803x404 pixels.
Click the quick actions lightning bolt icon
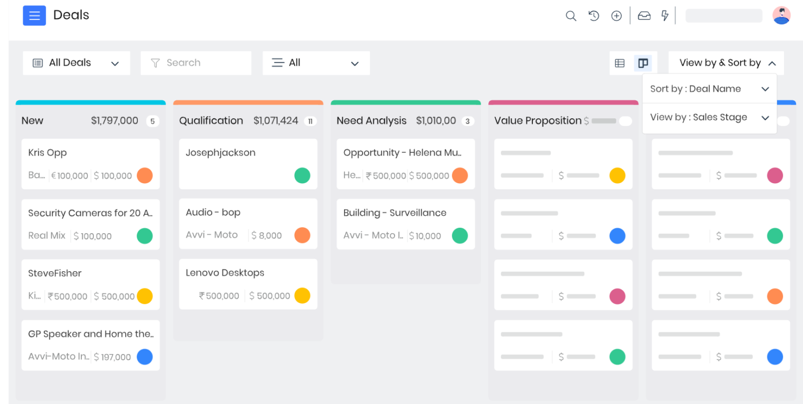click(665, 16)
